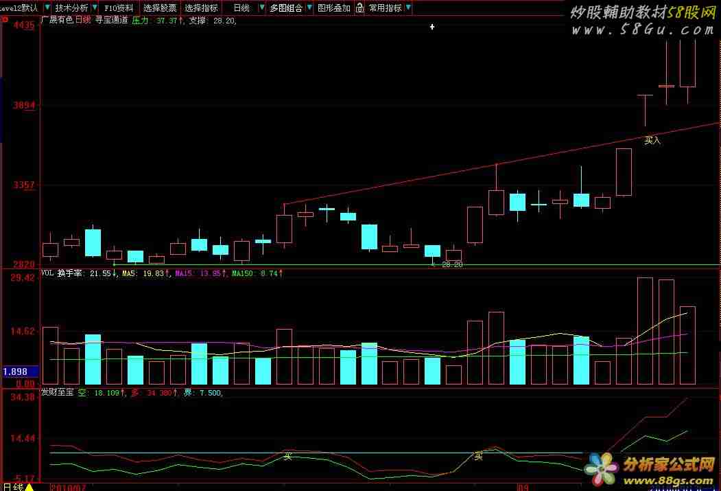
Task: Open the 常用指标 menu button
Action: click(x=385, y=8)
